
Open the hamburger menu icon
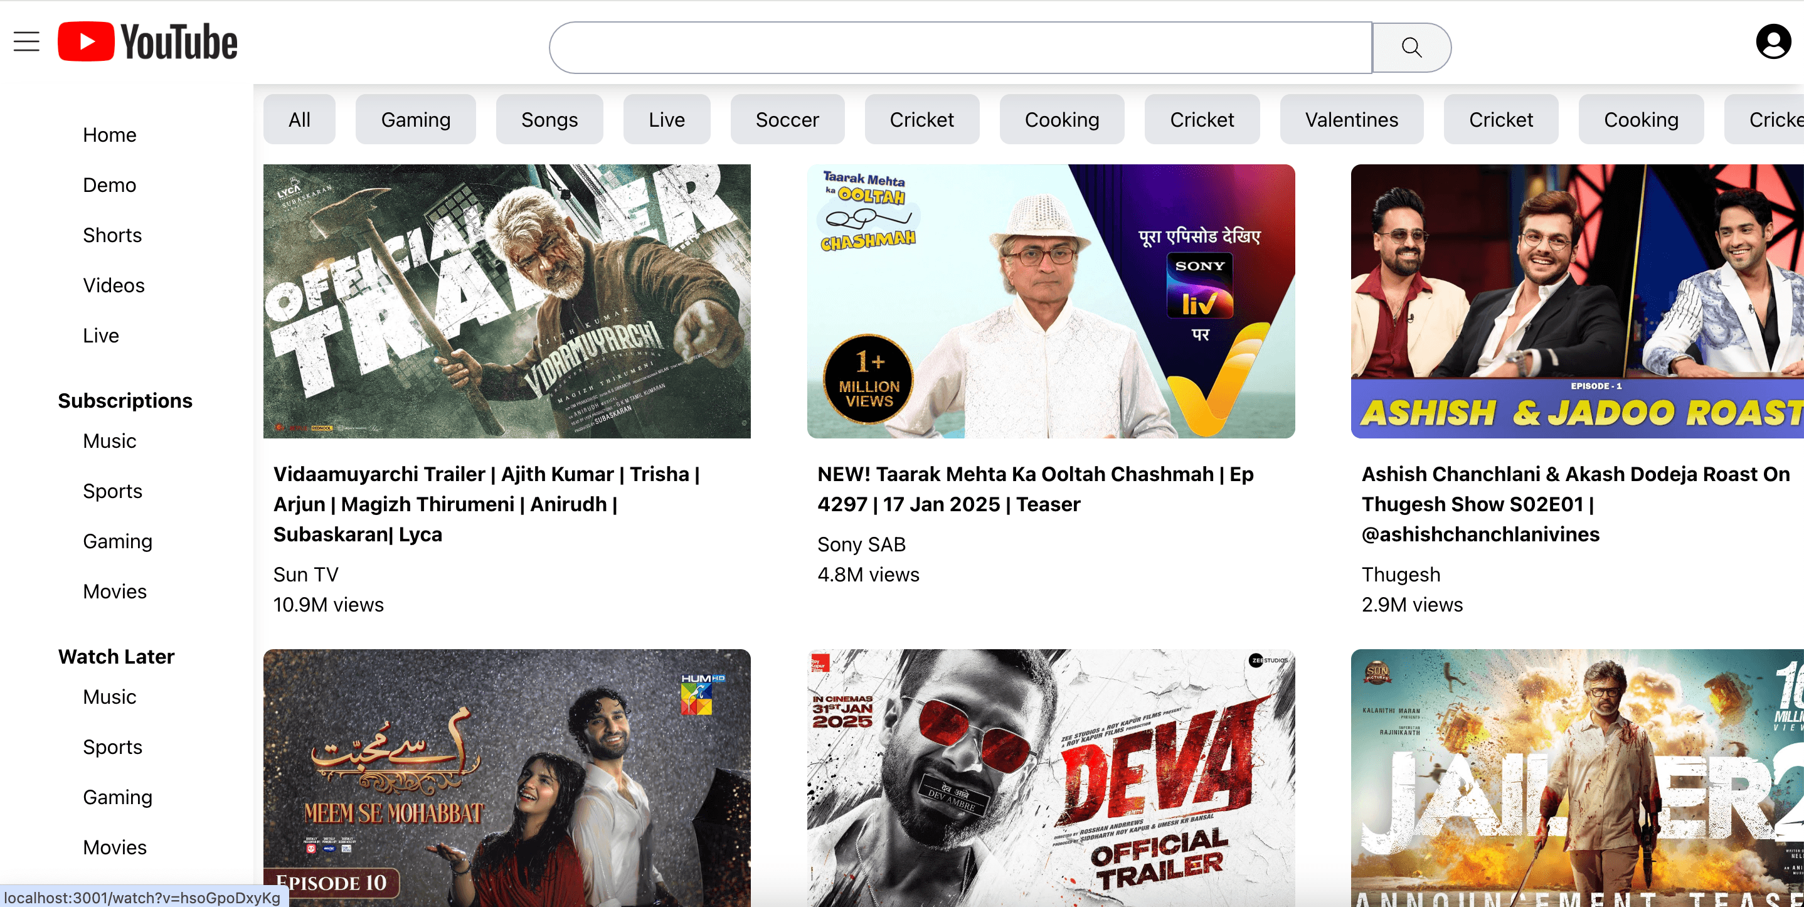(x=26, y=42)
